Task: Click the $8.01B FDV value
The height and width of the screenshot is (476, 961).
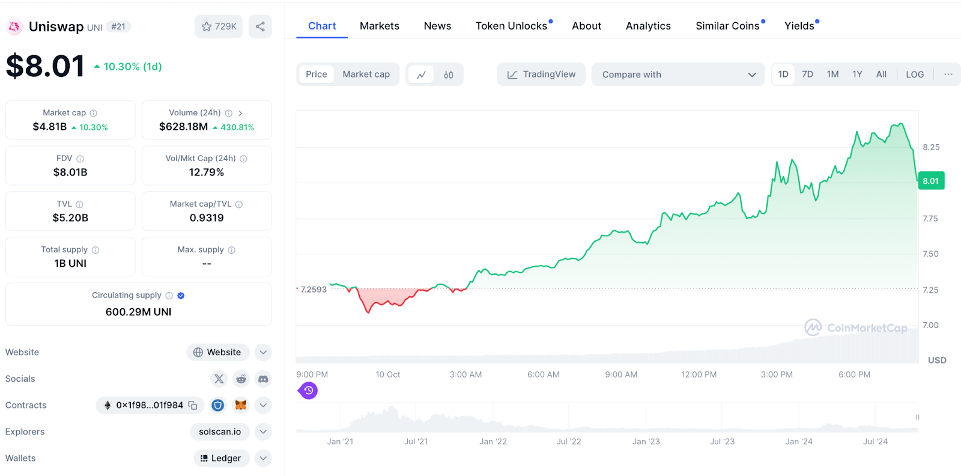Action: tap(70, 172)
